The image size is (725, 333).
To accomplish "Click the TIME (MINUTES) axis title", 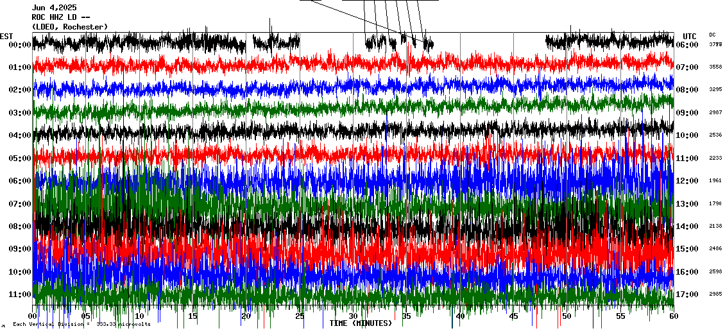I will point(361,323).
